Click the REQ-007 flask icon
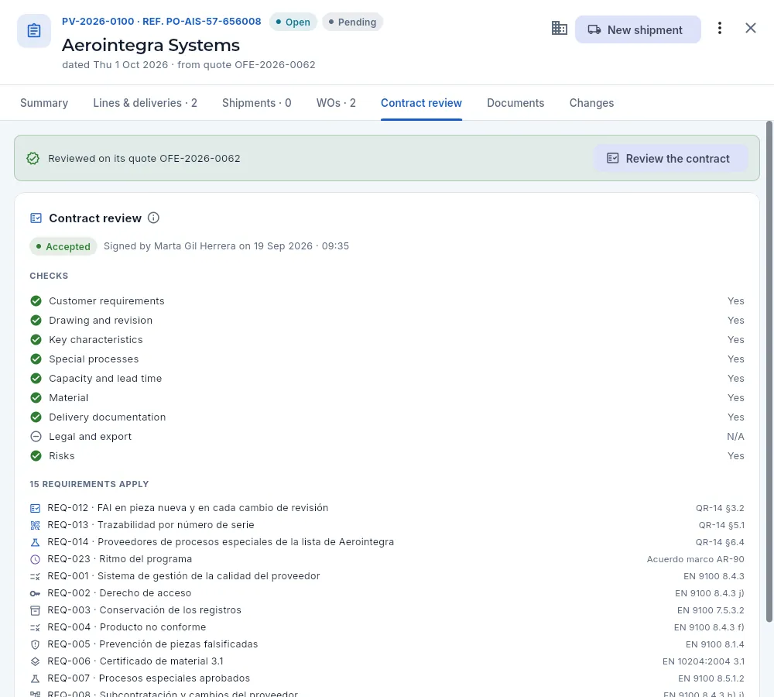This screenshot has width=774, height=697. (x=35, y=678)
